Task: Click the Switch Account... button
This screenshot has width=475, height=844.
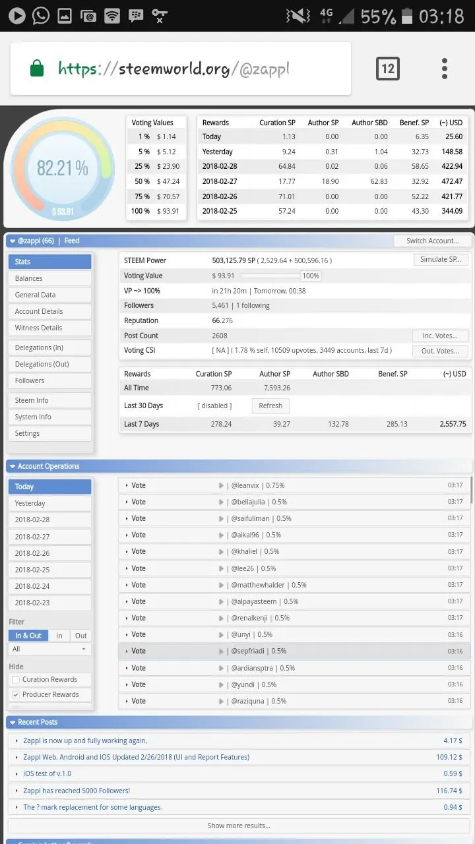Action: (432, 241)
